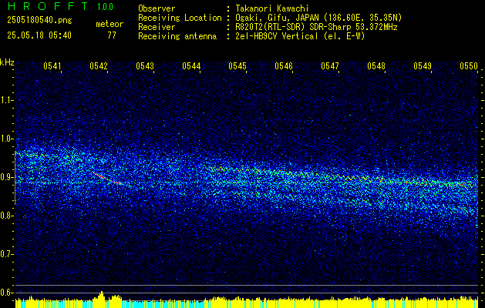Click the red meteor echo streak after 0542

click(108, 179)
